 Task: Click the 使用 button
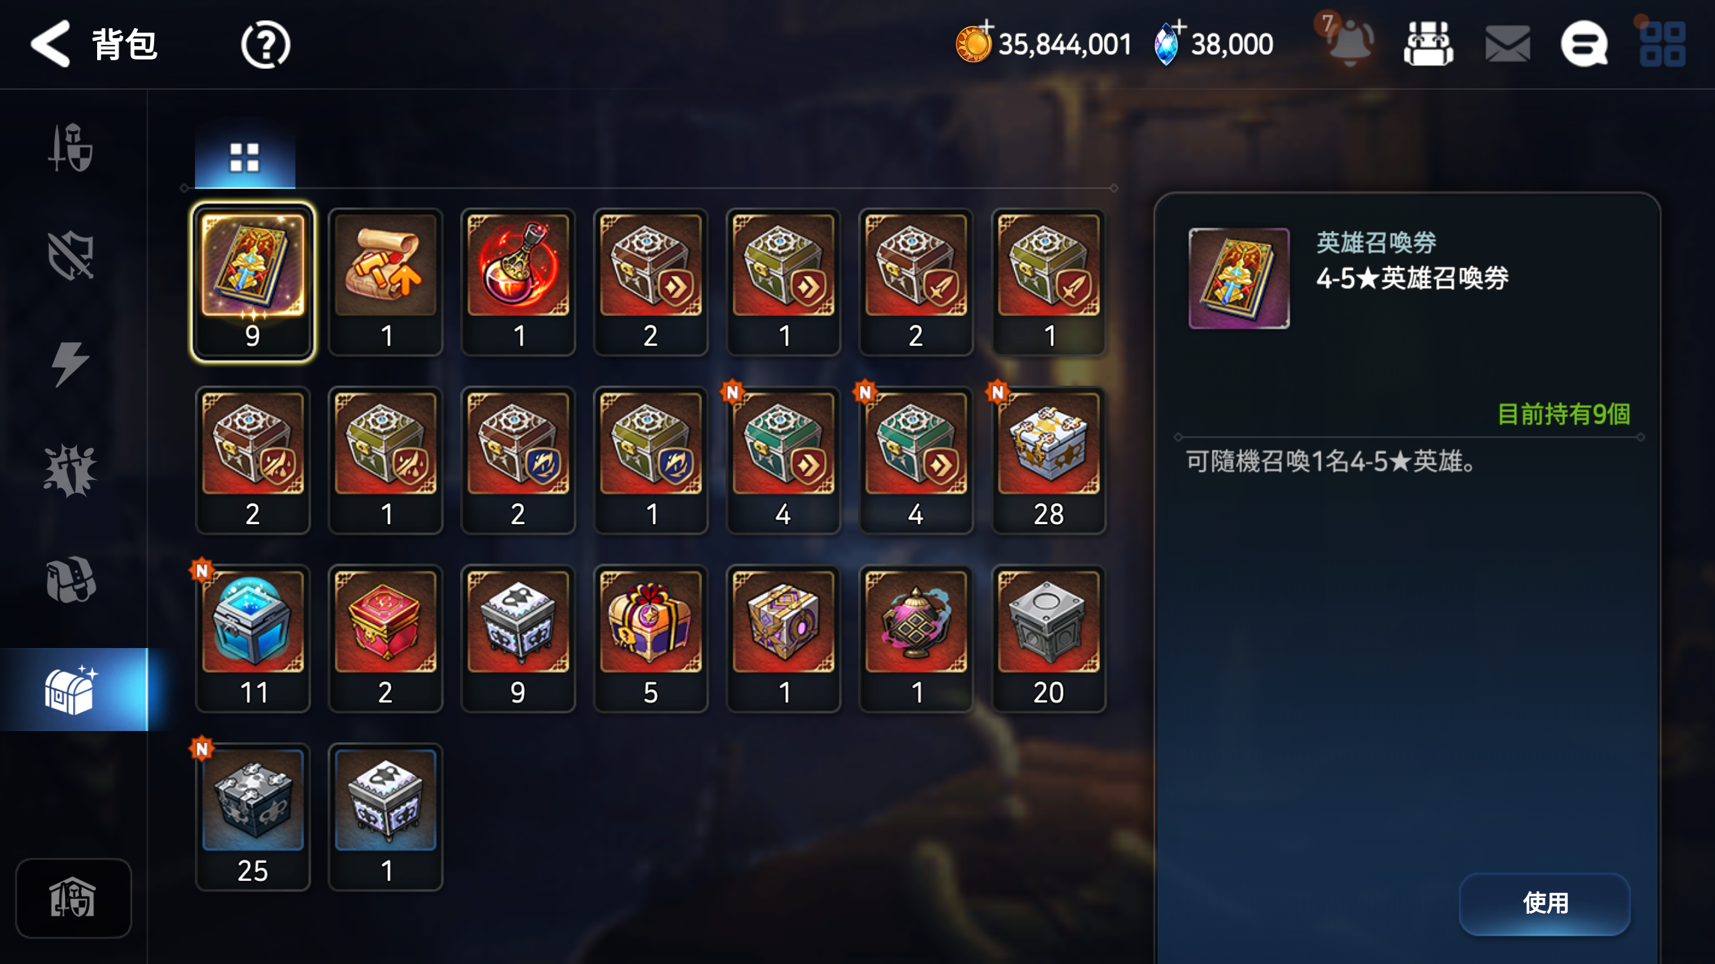click(1545, 904)
